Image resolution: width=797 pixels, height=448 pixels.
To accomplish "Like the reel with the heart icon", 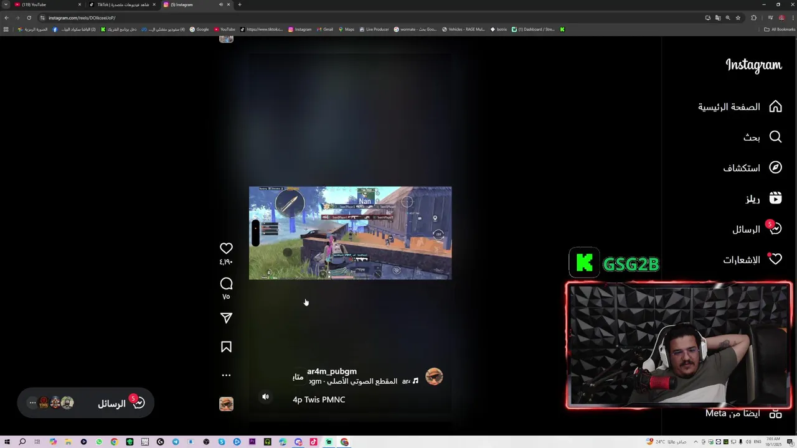I will click(x=226, y=248).
